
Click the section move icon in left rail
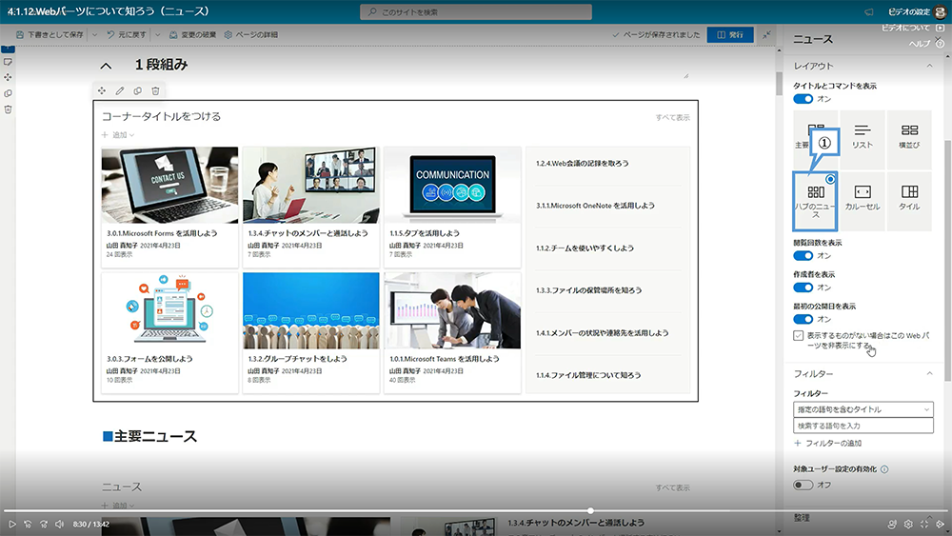(x=8, y=77)
